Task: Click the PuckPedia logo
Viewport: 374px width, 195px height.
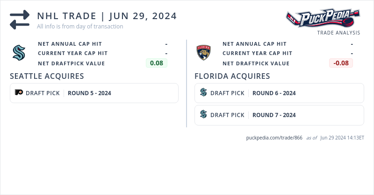Action: (x=323, y=19)
